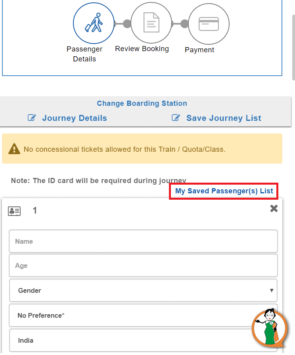Viewport: 295px width, 355px height.
Task: Click the Gender dropdown arrow
Action: click(272, 290)
